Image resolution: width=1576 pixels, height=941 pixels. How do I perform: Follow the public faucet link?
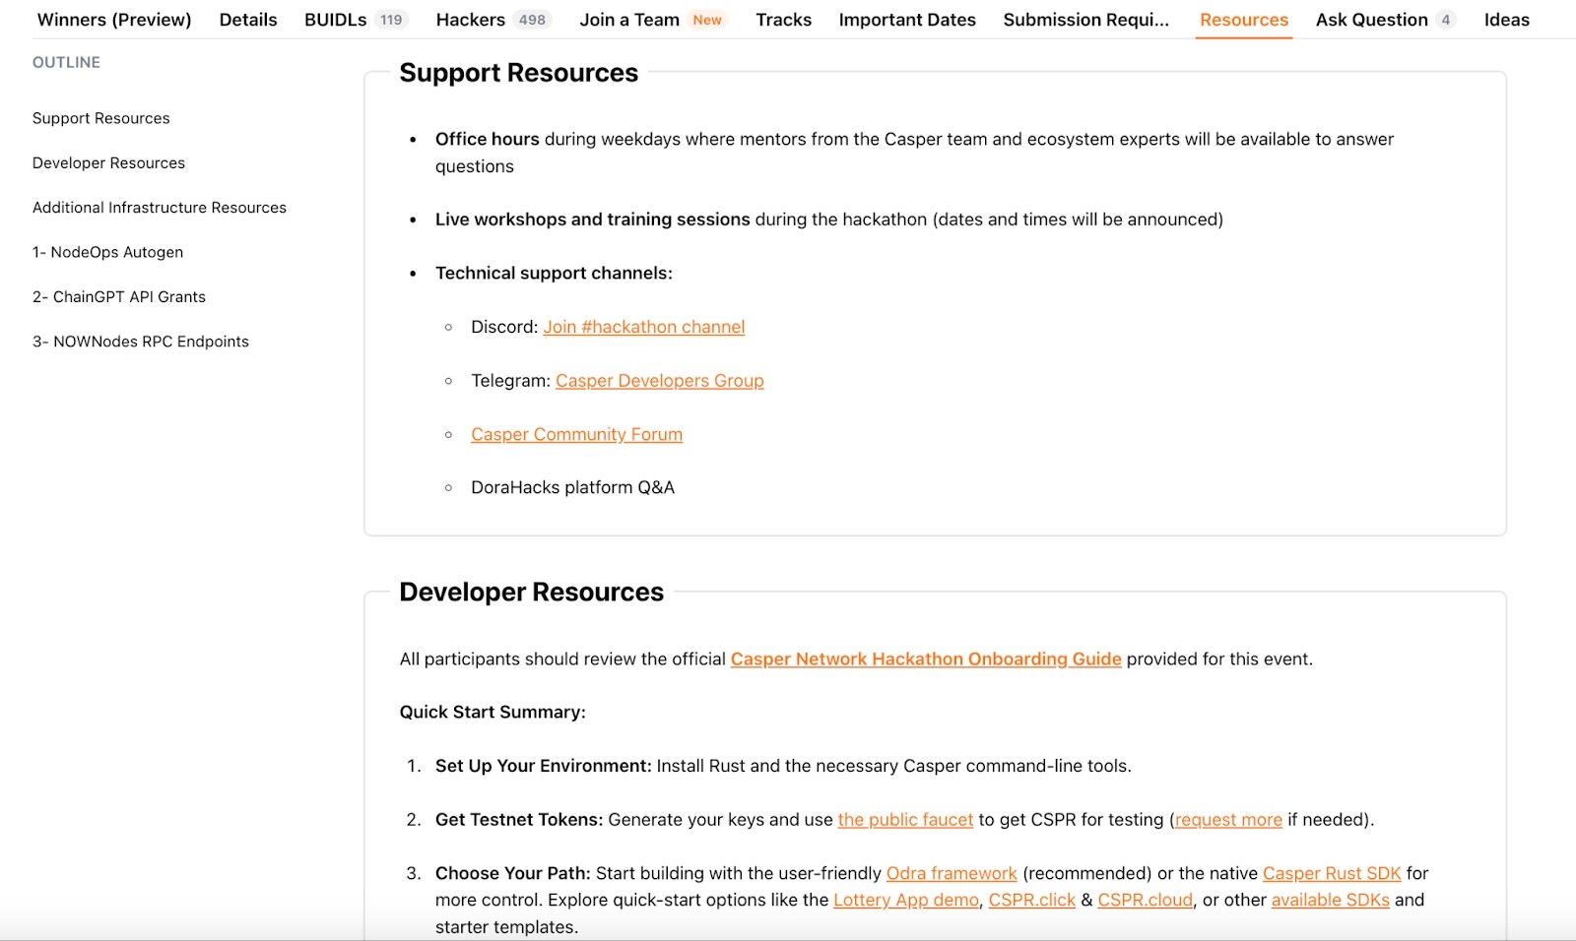tap(904, 820)
